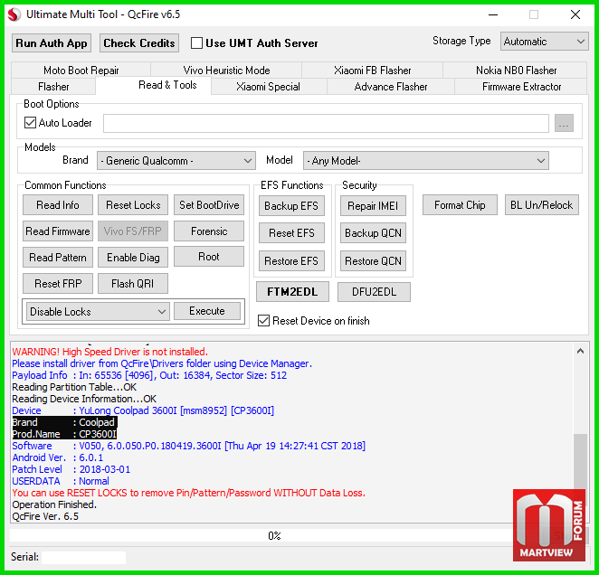This screenshot has width=599, height=575.
Task: Click the Auto Loader path input field
Action: (326, 123)
